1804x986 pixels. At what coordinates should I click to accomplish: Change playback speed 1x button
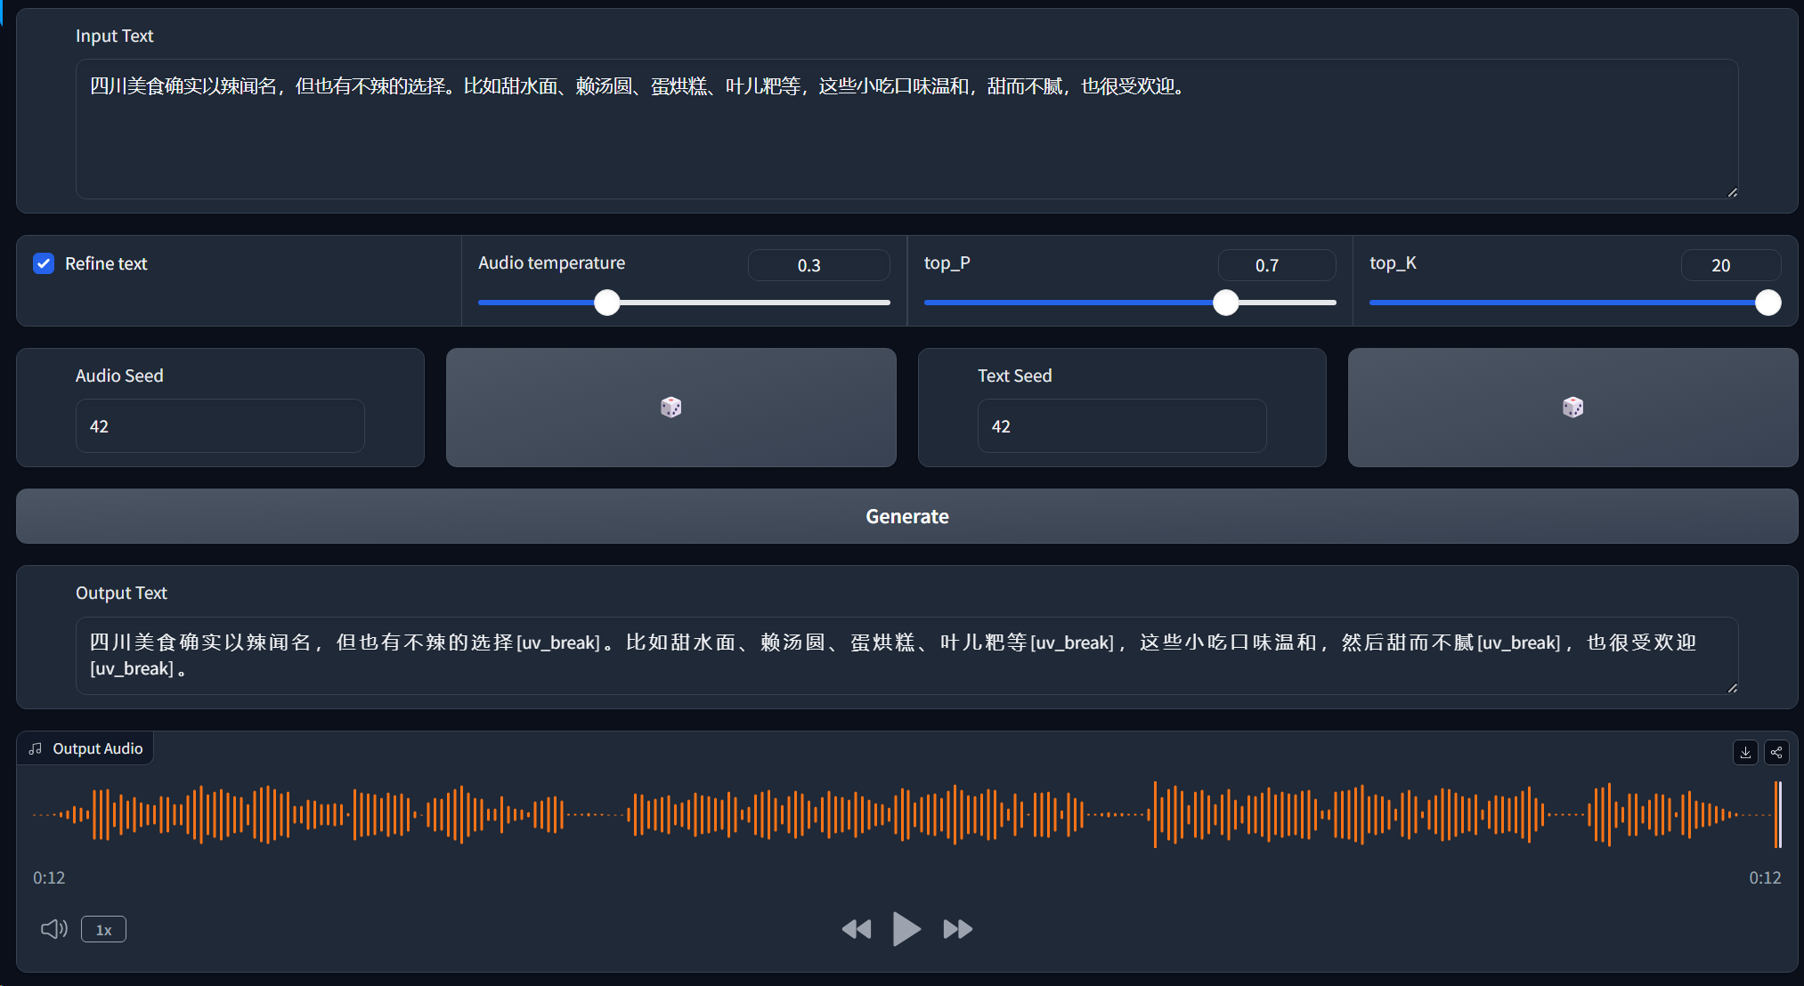pyautogui.click(x=103, y=929)
